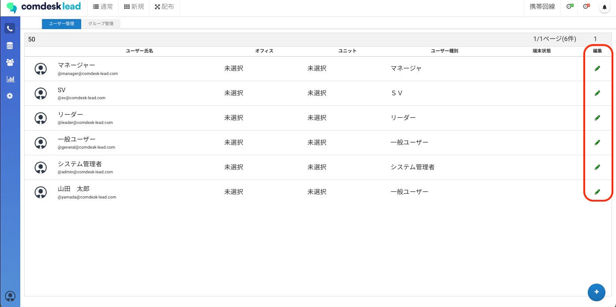The height and width of the screenshot is (307, 616).
Task: Open the database icon in sidebar
Action: [10, 46]
